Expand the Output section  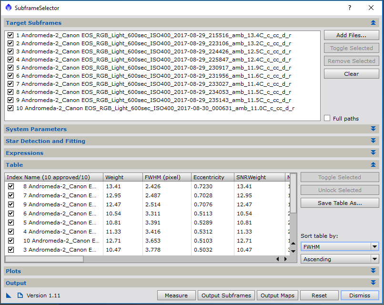point(373,283)
